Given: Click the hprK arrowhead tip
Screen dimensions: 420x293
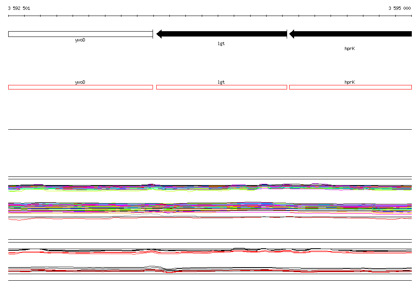Looking at the screenshot, I should pos(290,34).
